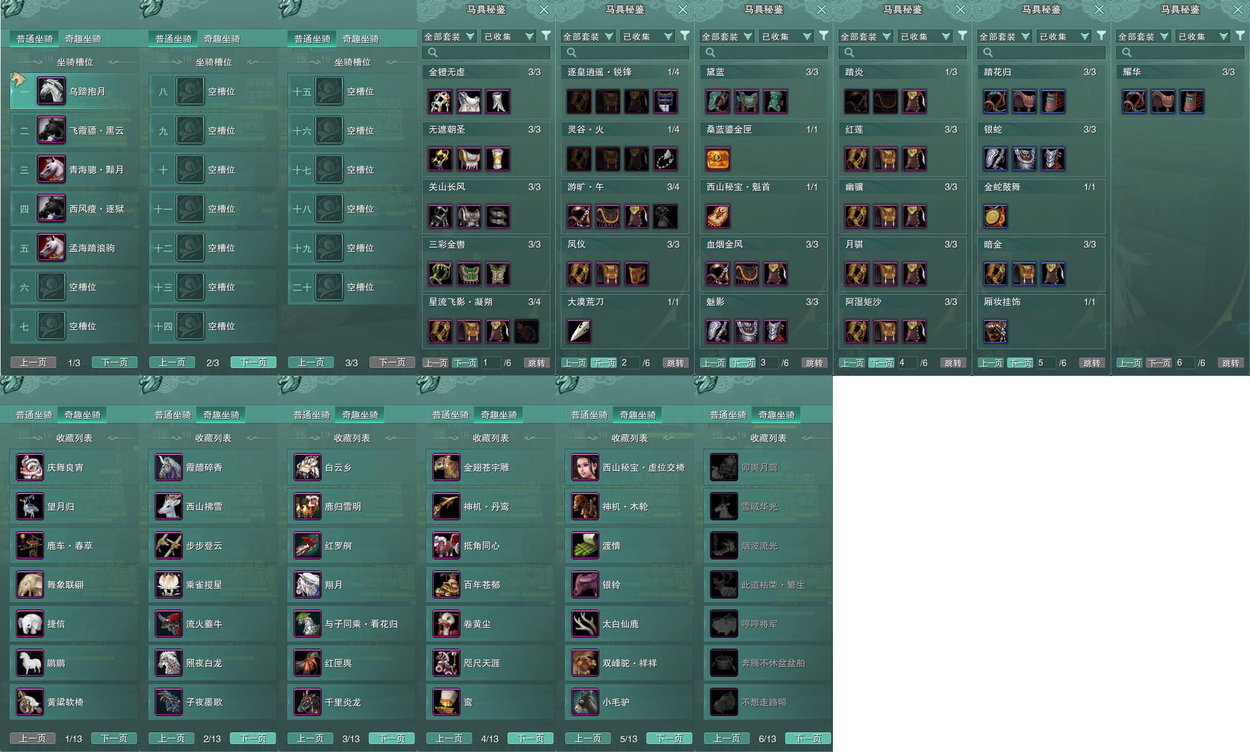Screen dimensions: 1250x752
Task: Click 下一页 in the 1/13 collection panel
Action: 114,739
